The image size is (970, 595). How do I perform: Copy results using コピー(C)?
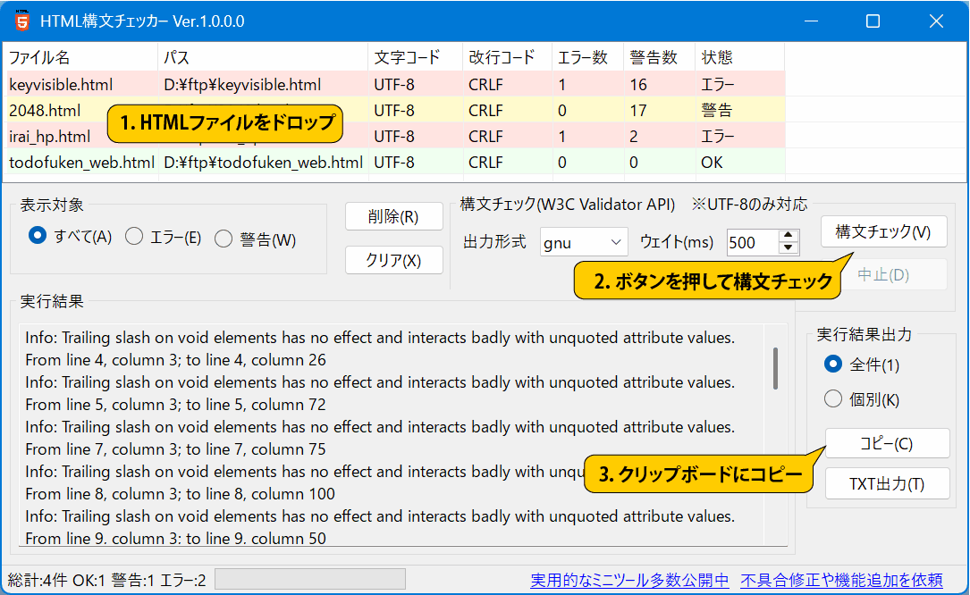point(887,443)
